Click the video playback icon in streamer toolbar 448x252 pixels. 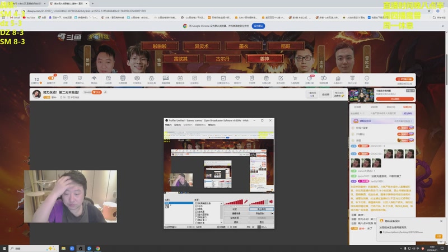click(x=324, y=78)
